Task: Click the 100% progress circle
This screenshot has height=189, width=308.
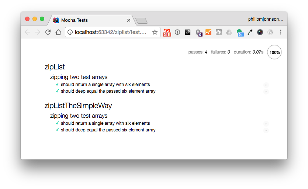Action: (x=274, y=52)
